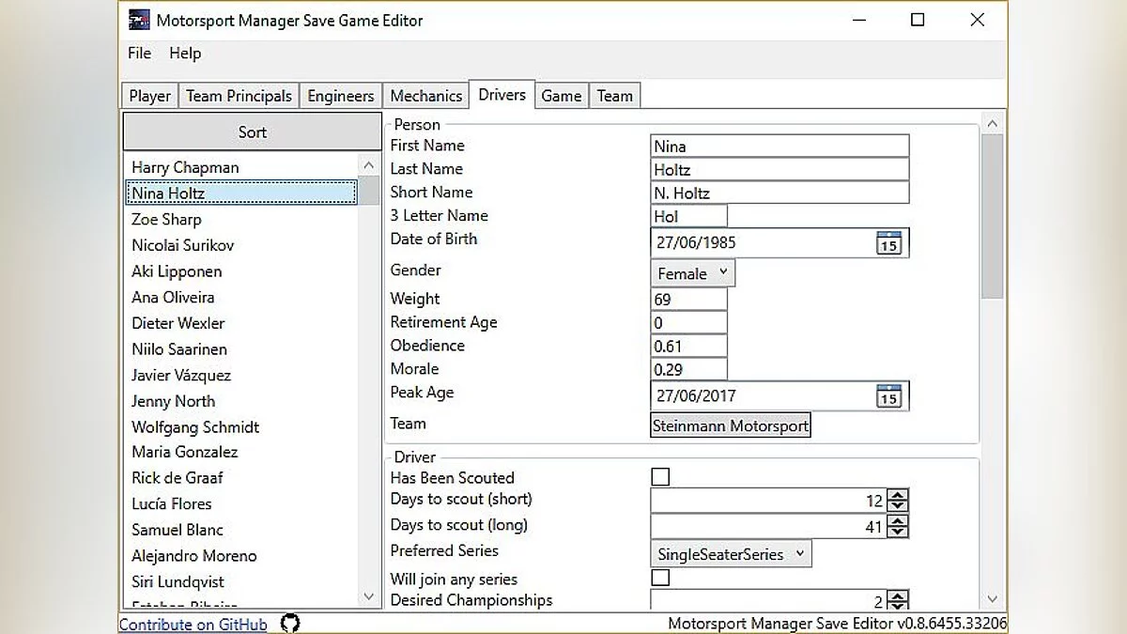
Task: Switch to the Team Principals tab
Action: point(239,96)
